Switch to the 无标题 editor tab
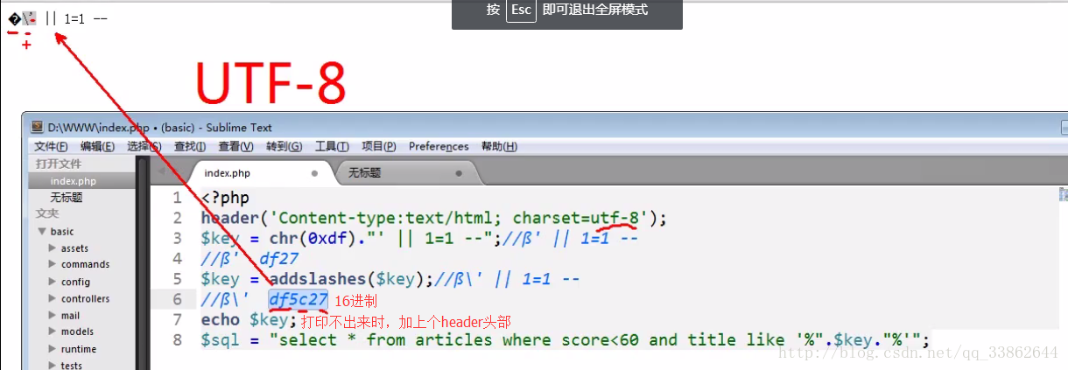 click(407, 173)
